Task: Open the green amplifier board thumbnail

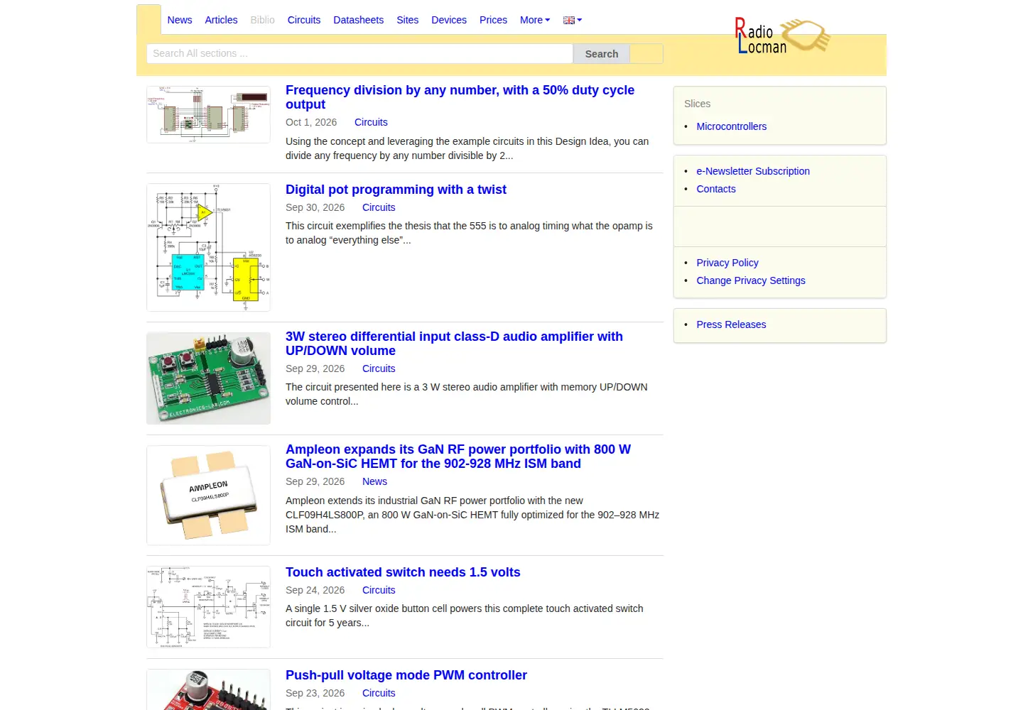Action: [x=208, y=378]
